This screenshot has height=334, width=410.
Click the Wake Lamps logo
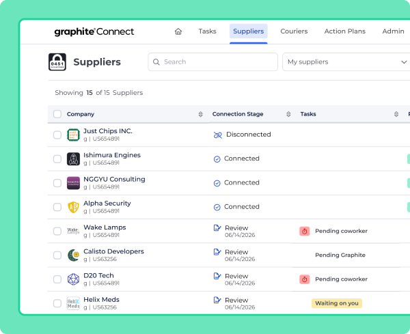73,231
